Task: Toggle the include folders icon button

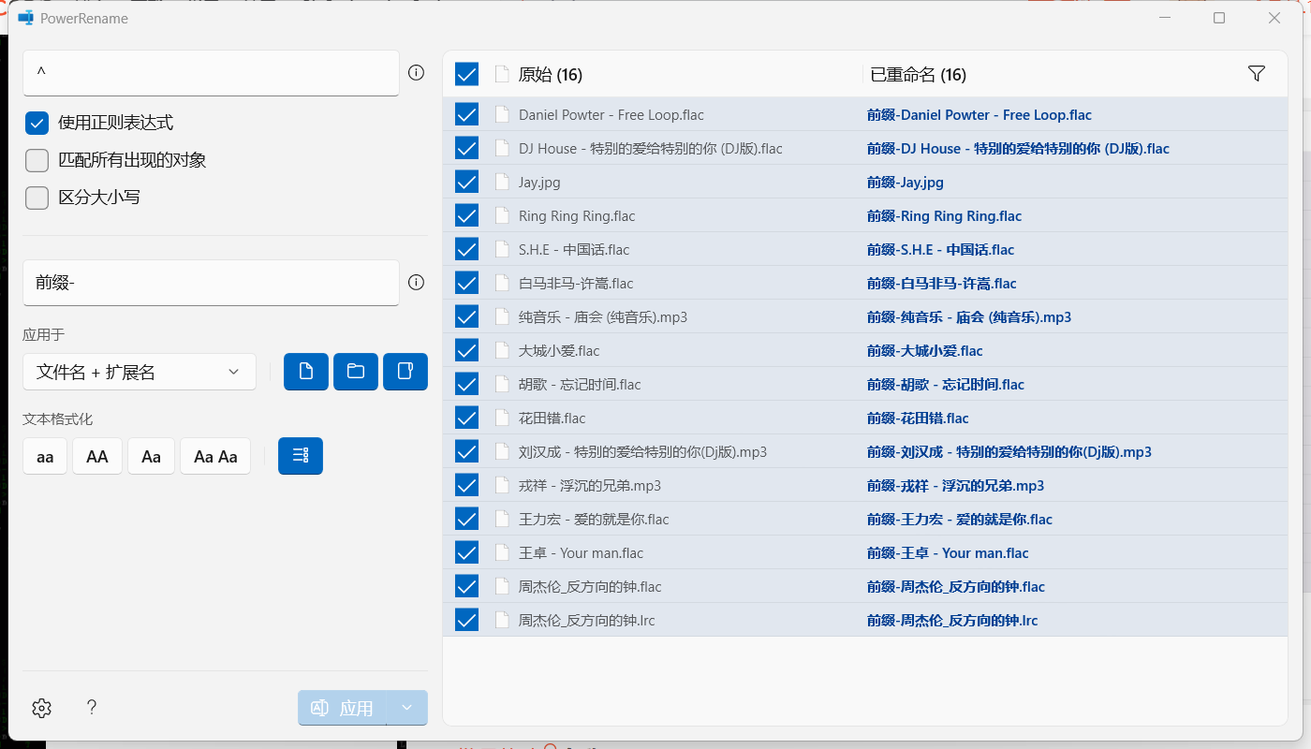Action: [x=356, y=372]
